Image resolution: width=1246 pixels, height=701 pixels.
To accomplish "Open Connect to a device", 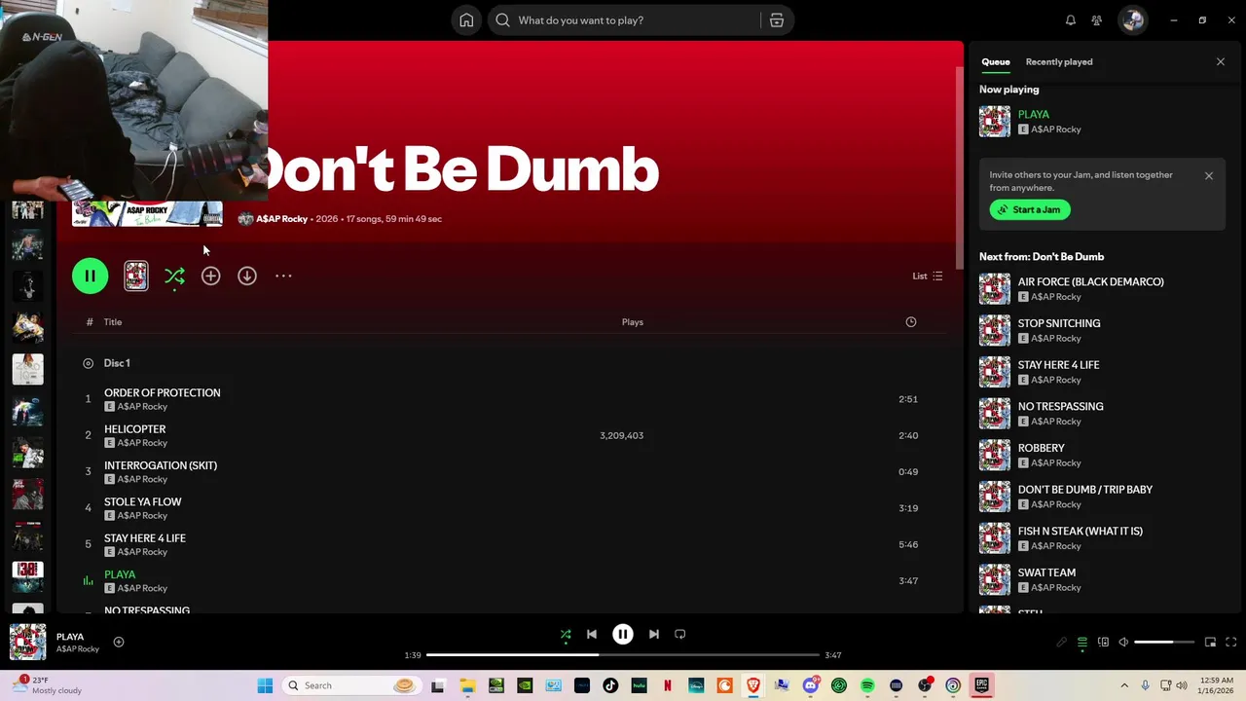I will tap(1103, 643).
